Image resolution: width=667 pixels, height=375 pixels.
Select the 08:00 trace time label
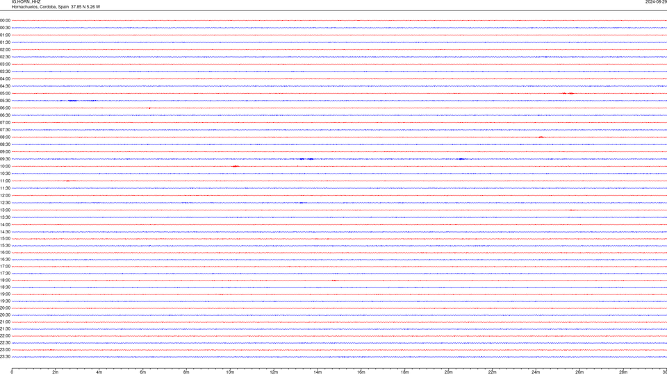5,137
